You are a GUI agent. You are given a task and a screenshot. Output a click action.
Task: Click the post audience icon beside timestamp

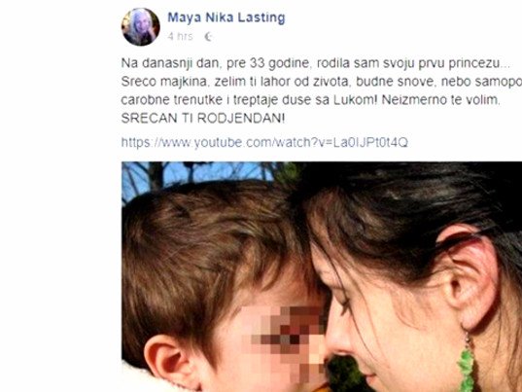[208, 36]
